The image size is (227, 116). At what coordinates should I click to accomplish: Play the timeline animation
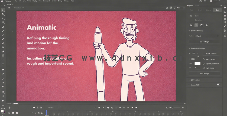pos(132,108)
